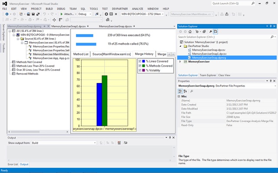This screenshot has width=278, height=173.
Task: Collapse the Misc category in Properties
Action: (x=179, y=96)
